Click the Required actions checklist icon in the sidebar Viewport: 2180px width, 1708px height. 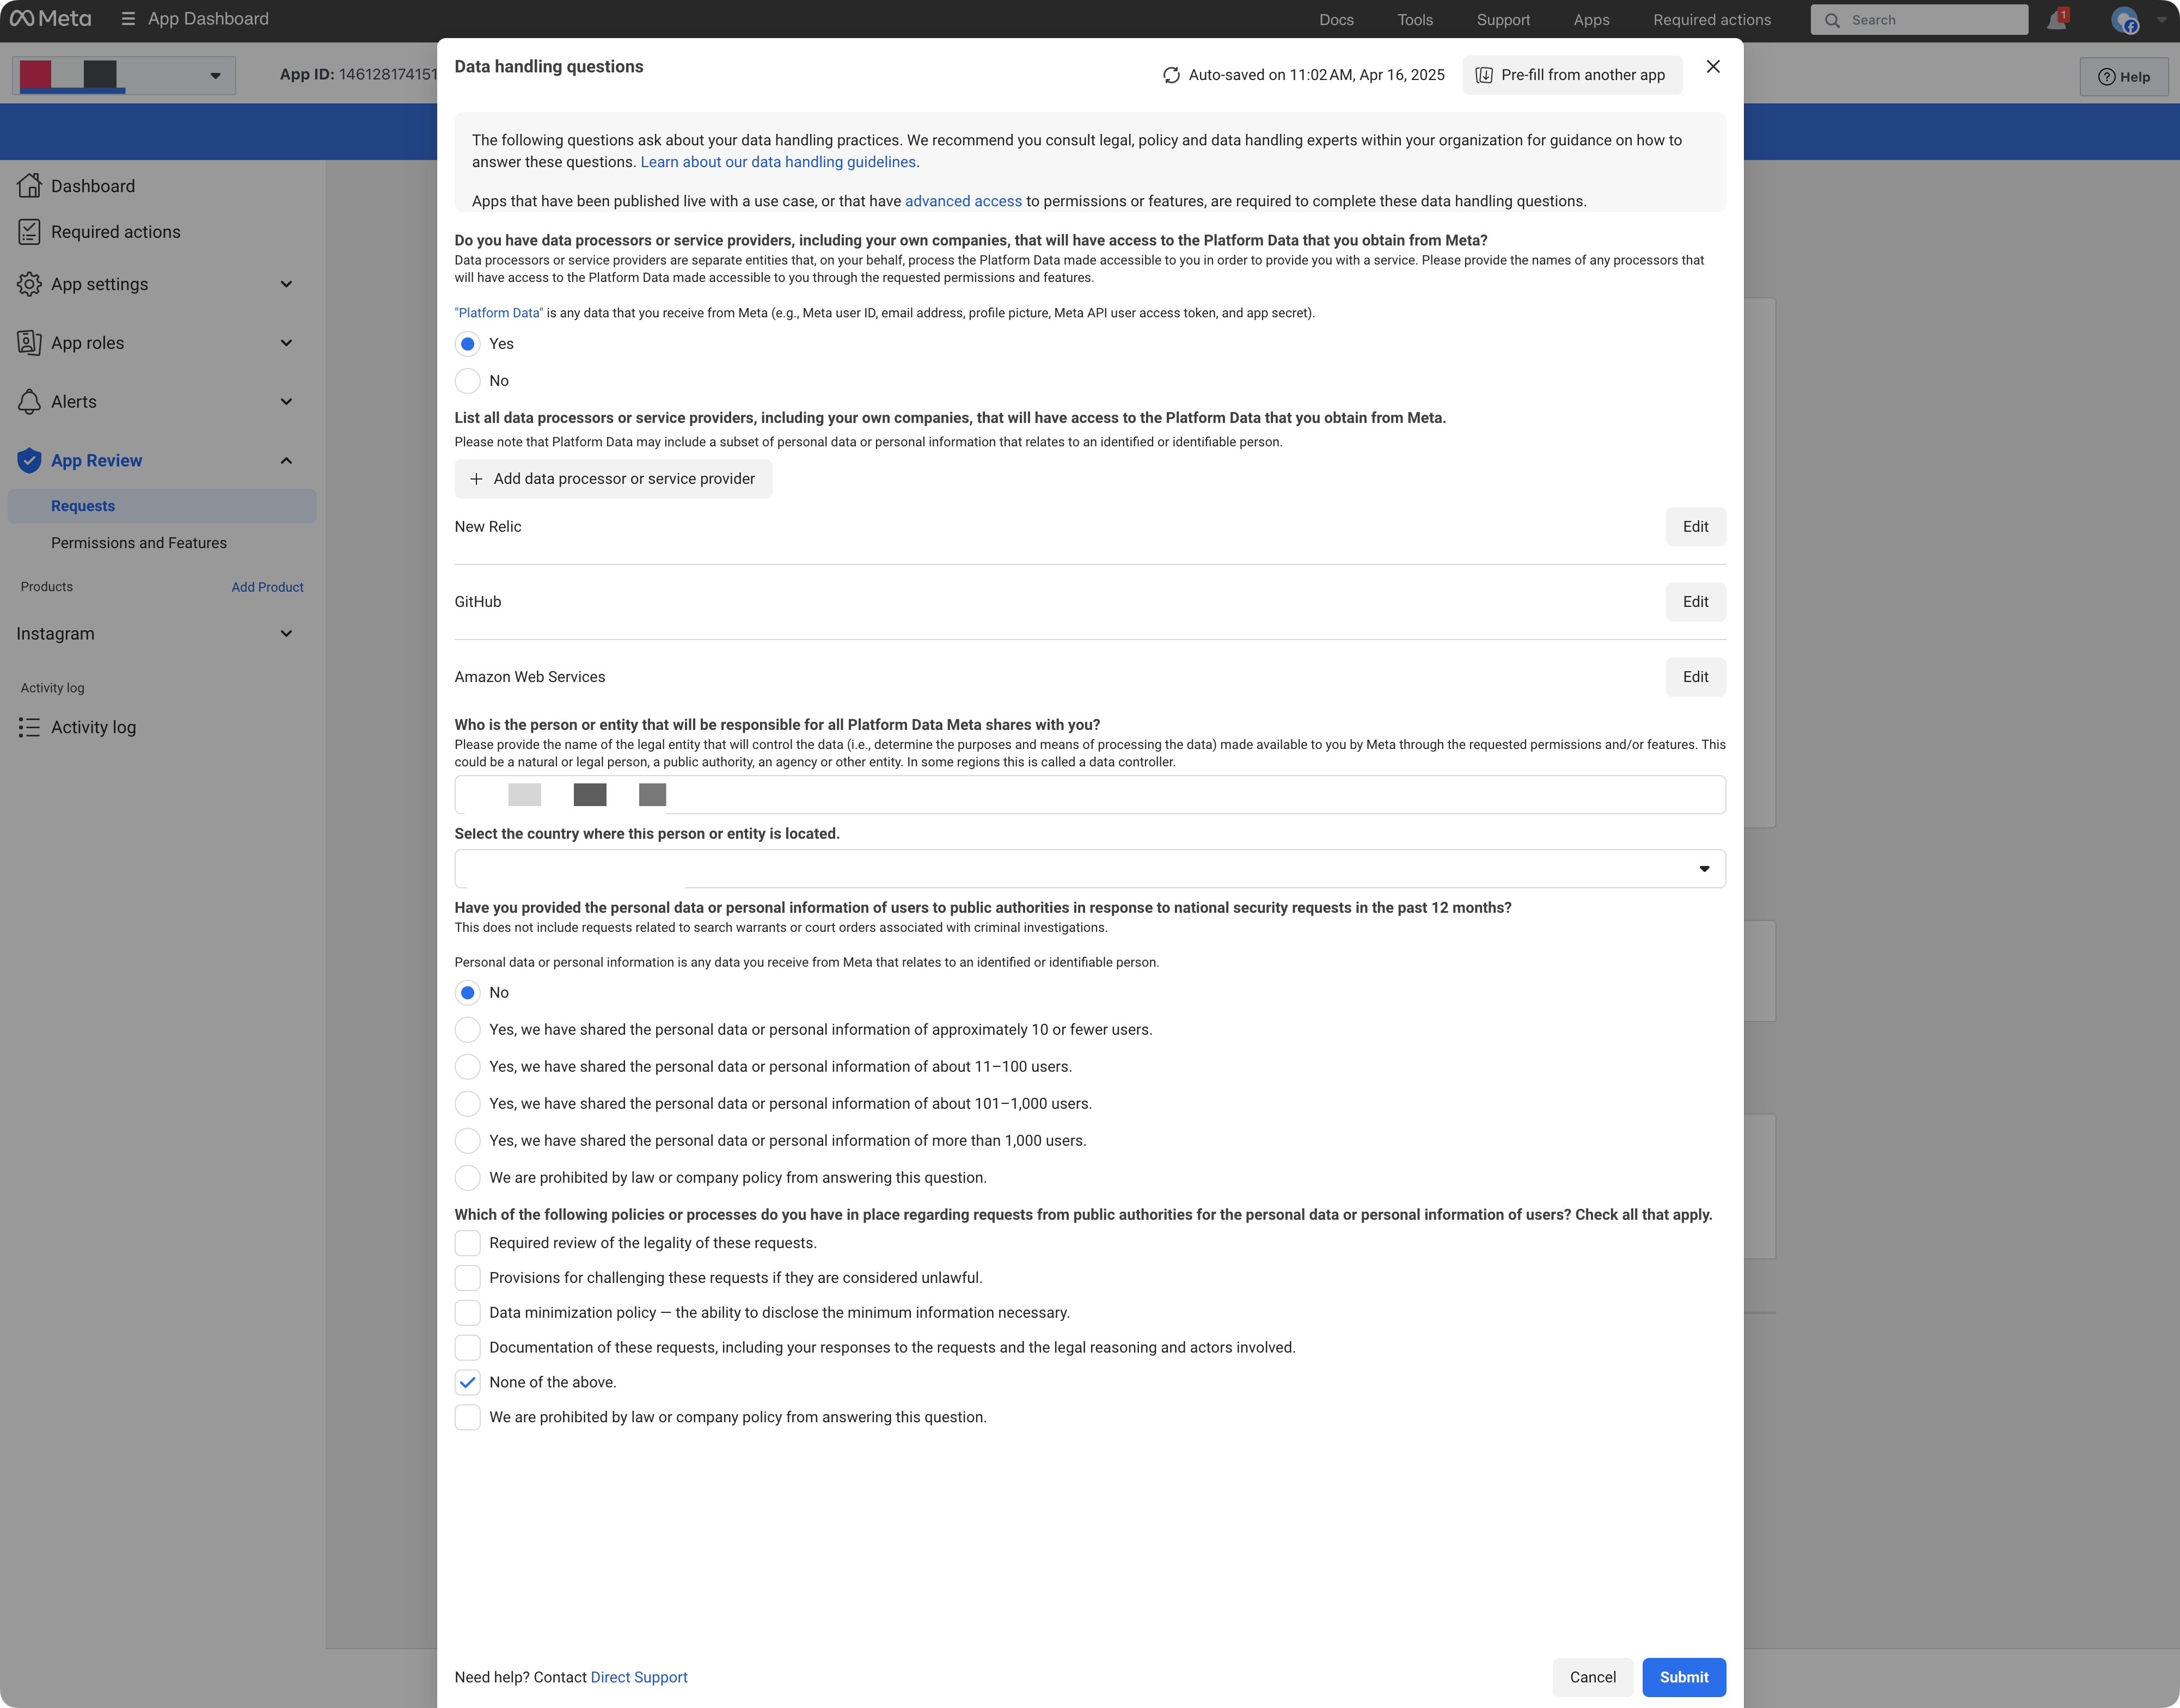(x=29, y=232)
